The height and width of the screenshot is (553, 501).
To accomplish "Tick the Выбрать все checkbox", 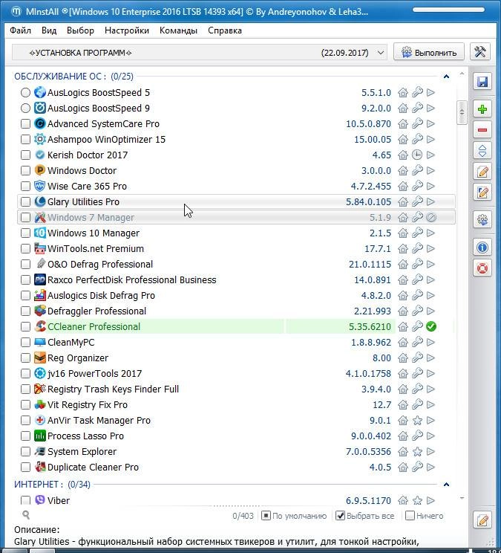I will pos(340,516).
